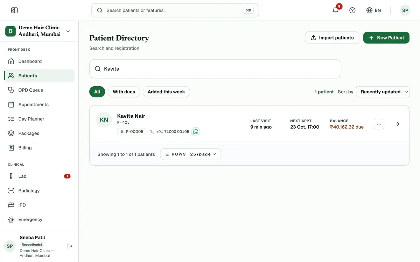Click last visit 9 min ago

261,127
